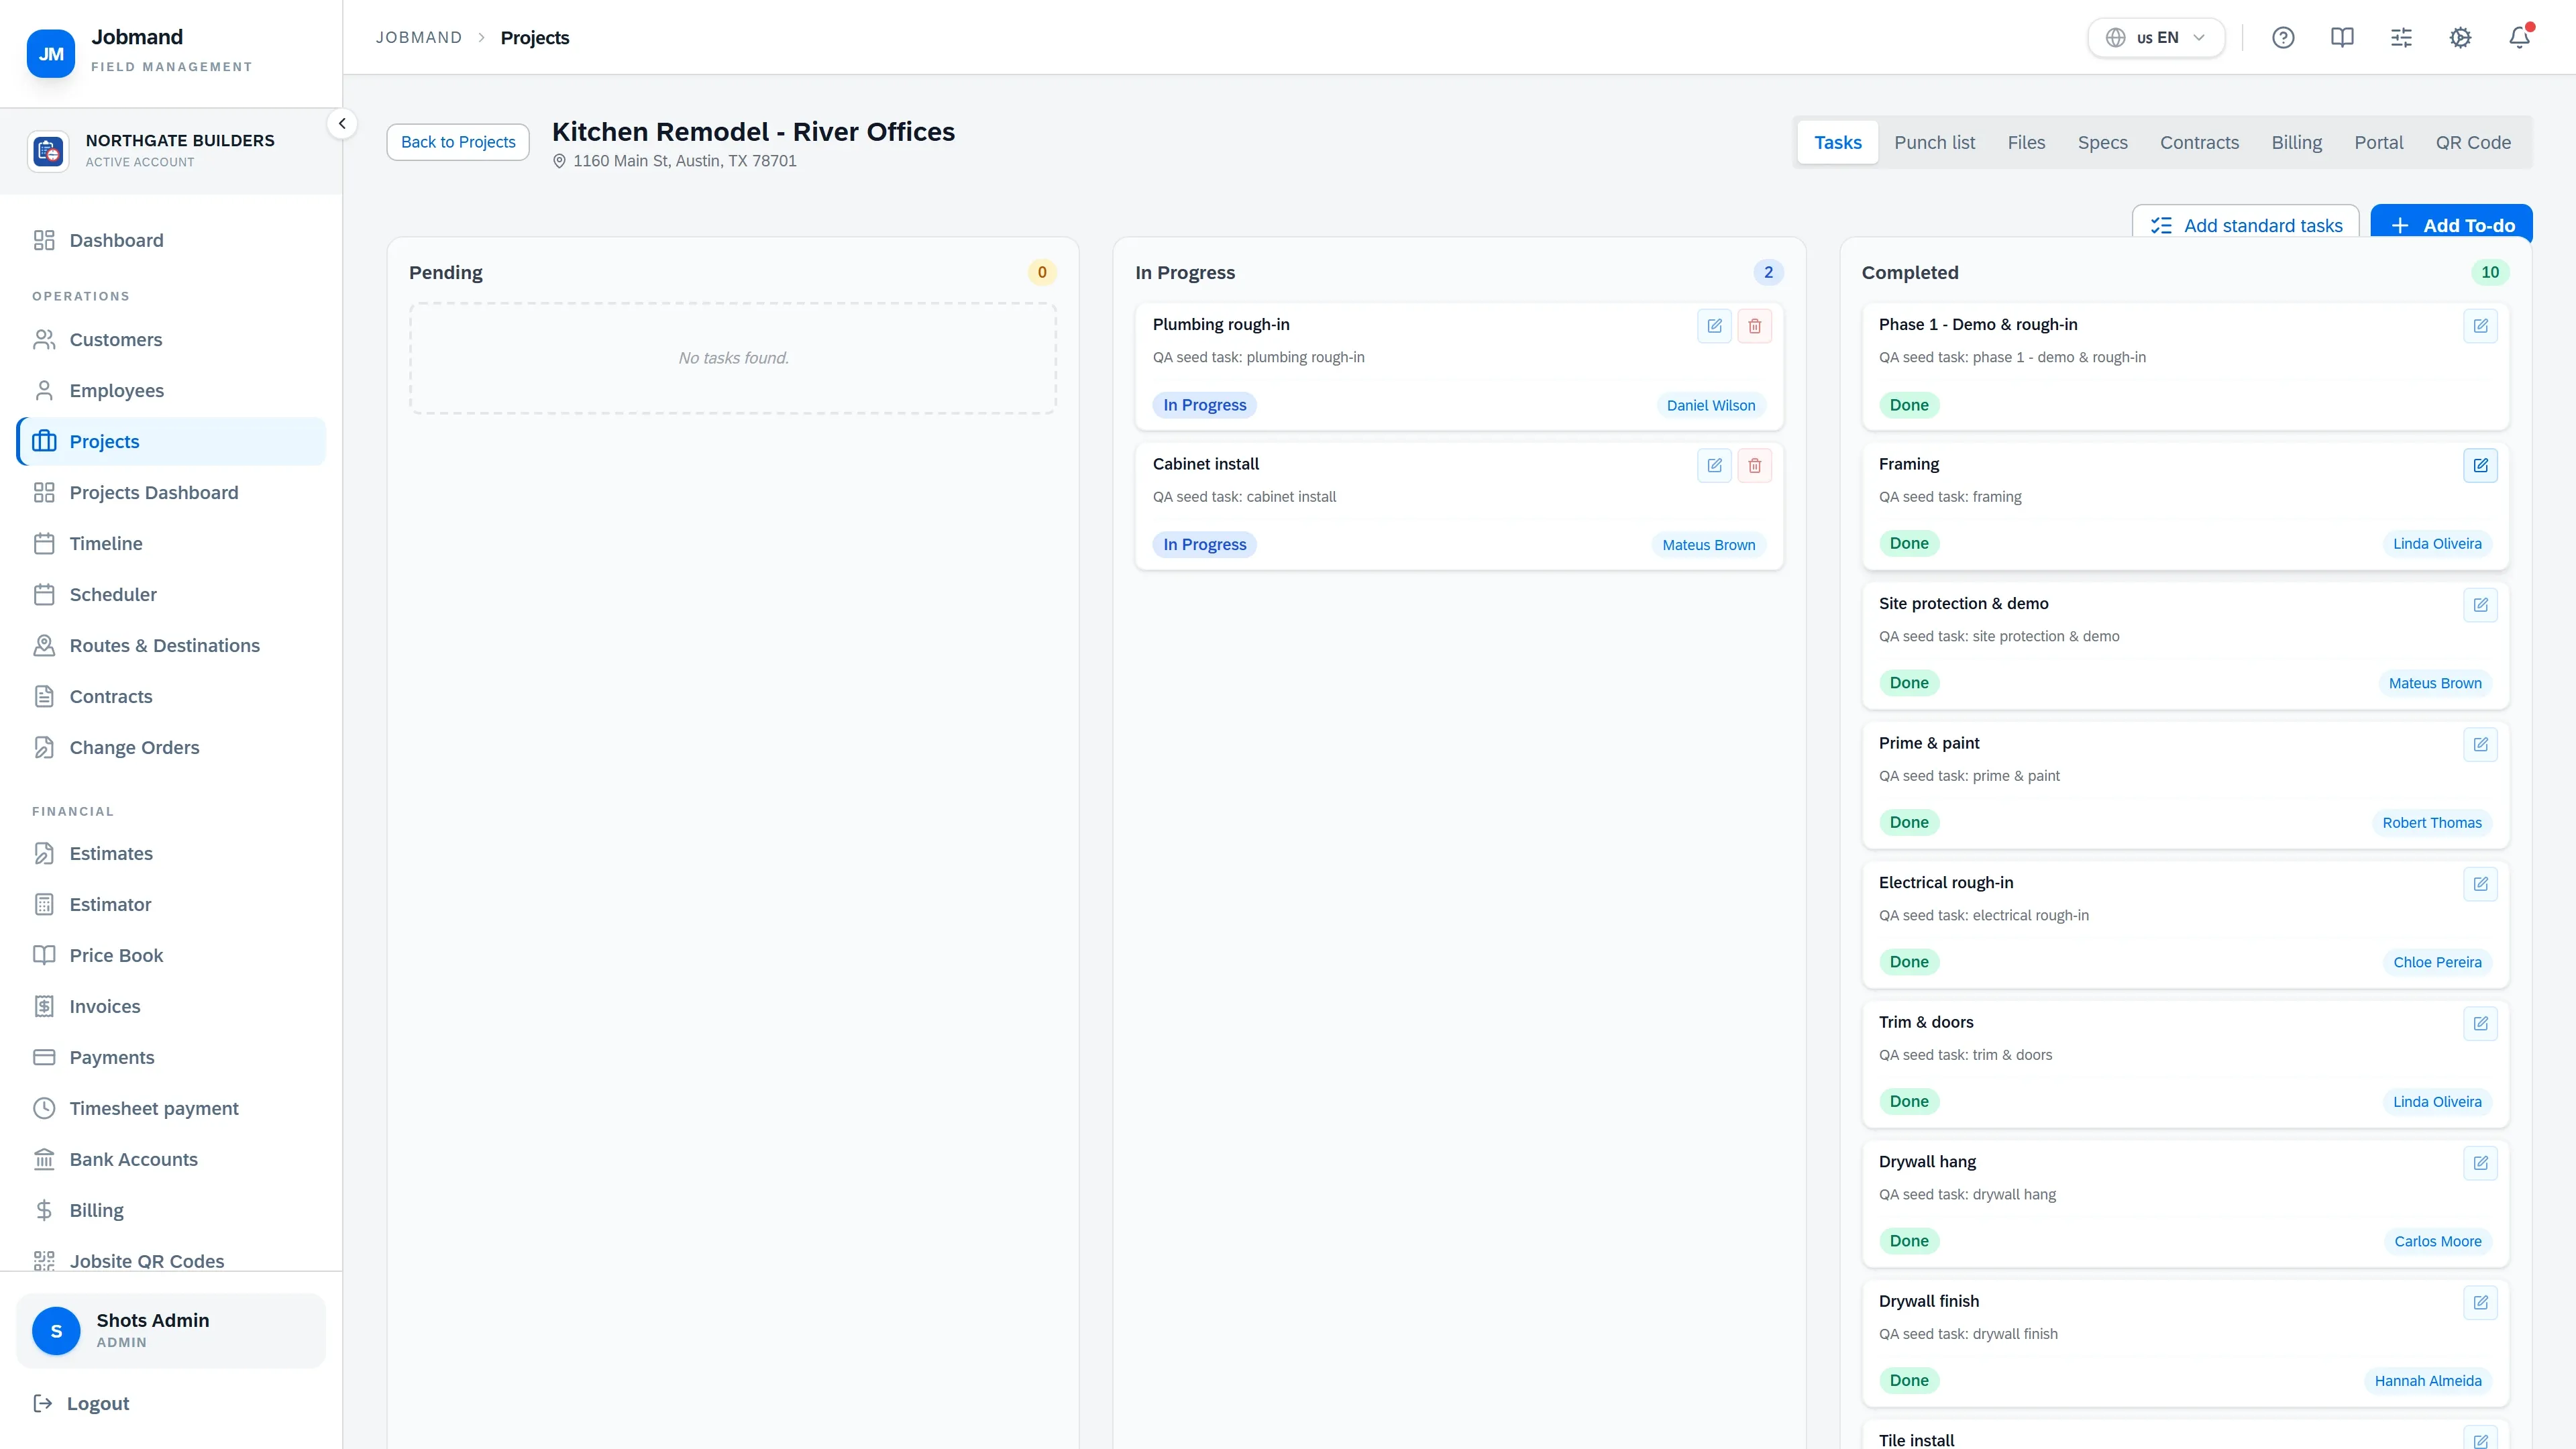Screen dimensions: 2576x1449
Task: Edit the Framing task
Action: pos(2480,465)
